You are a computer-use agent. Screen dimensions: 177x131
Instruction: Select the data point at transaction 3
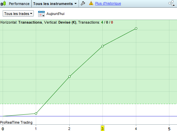point(102,46)
